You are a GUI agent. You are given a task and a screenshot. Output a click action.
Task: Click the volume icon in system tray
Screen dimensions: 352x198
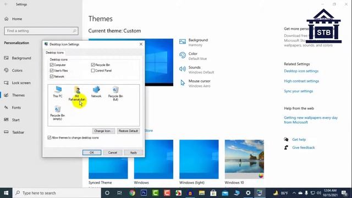[319, 193]
